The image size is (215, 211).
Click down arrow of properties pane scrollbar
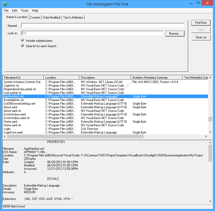(210, 202)
